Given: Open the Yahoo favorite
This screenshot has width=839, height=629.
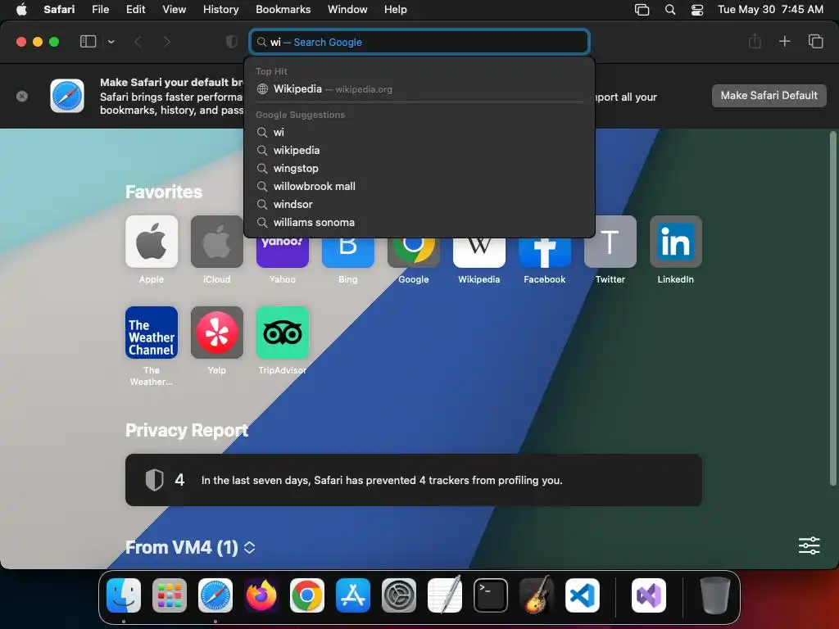Looking at the screenshot, I should (283, 252).
